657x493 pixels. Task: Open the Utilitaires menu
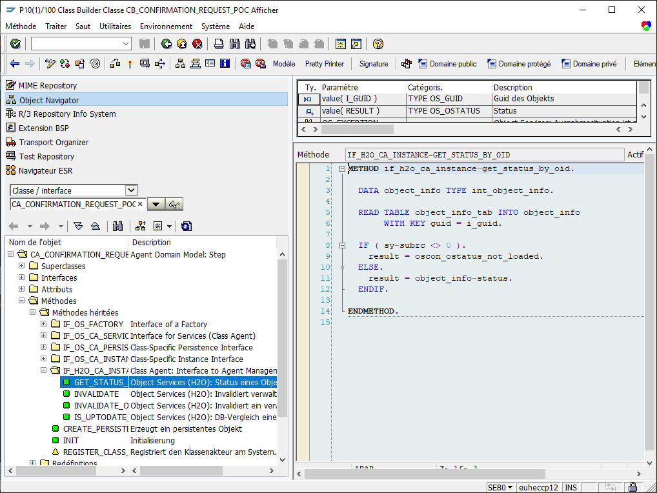point(116,26)
